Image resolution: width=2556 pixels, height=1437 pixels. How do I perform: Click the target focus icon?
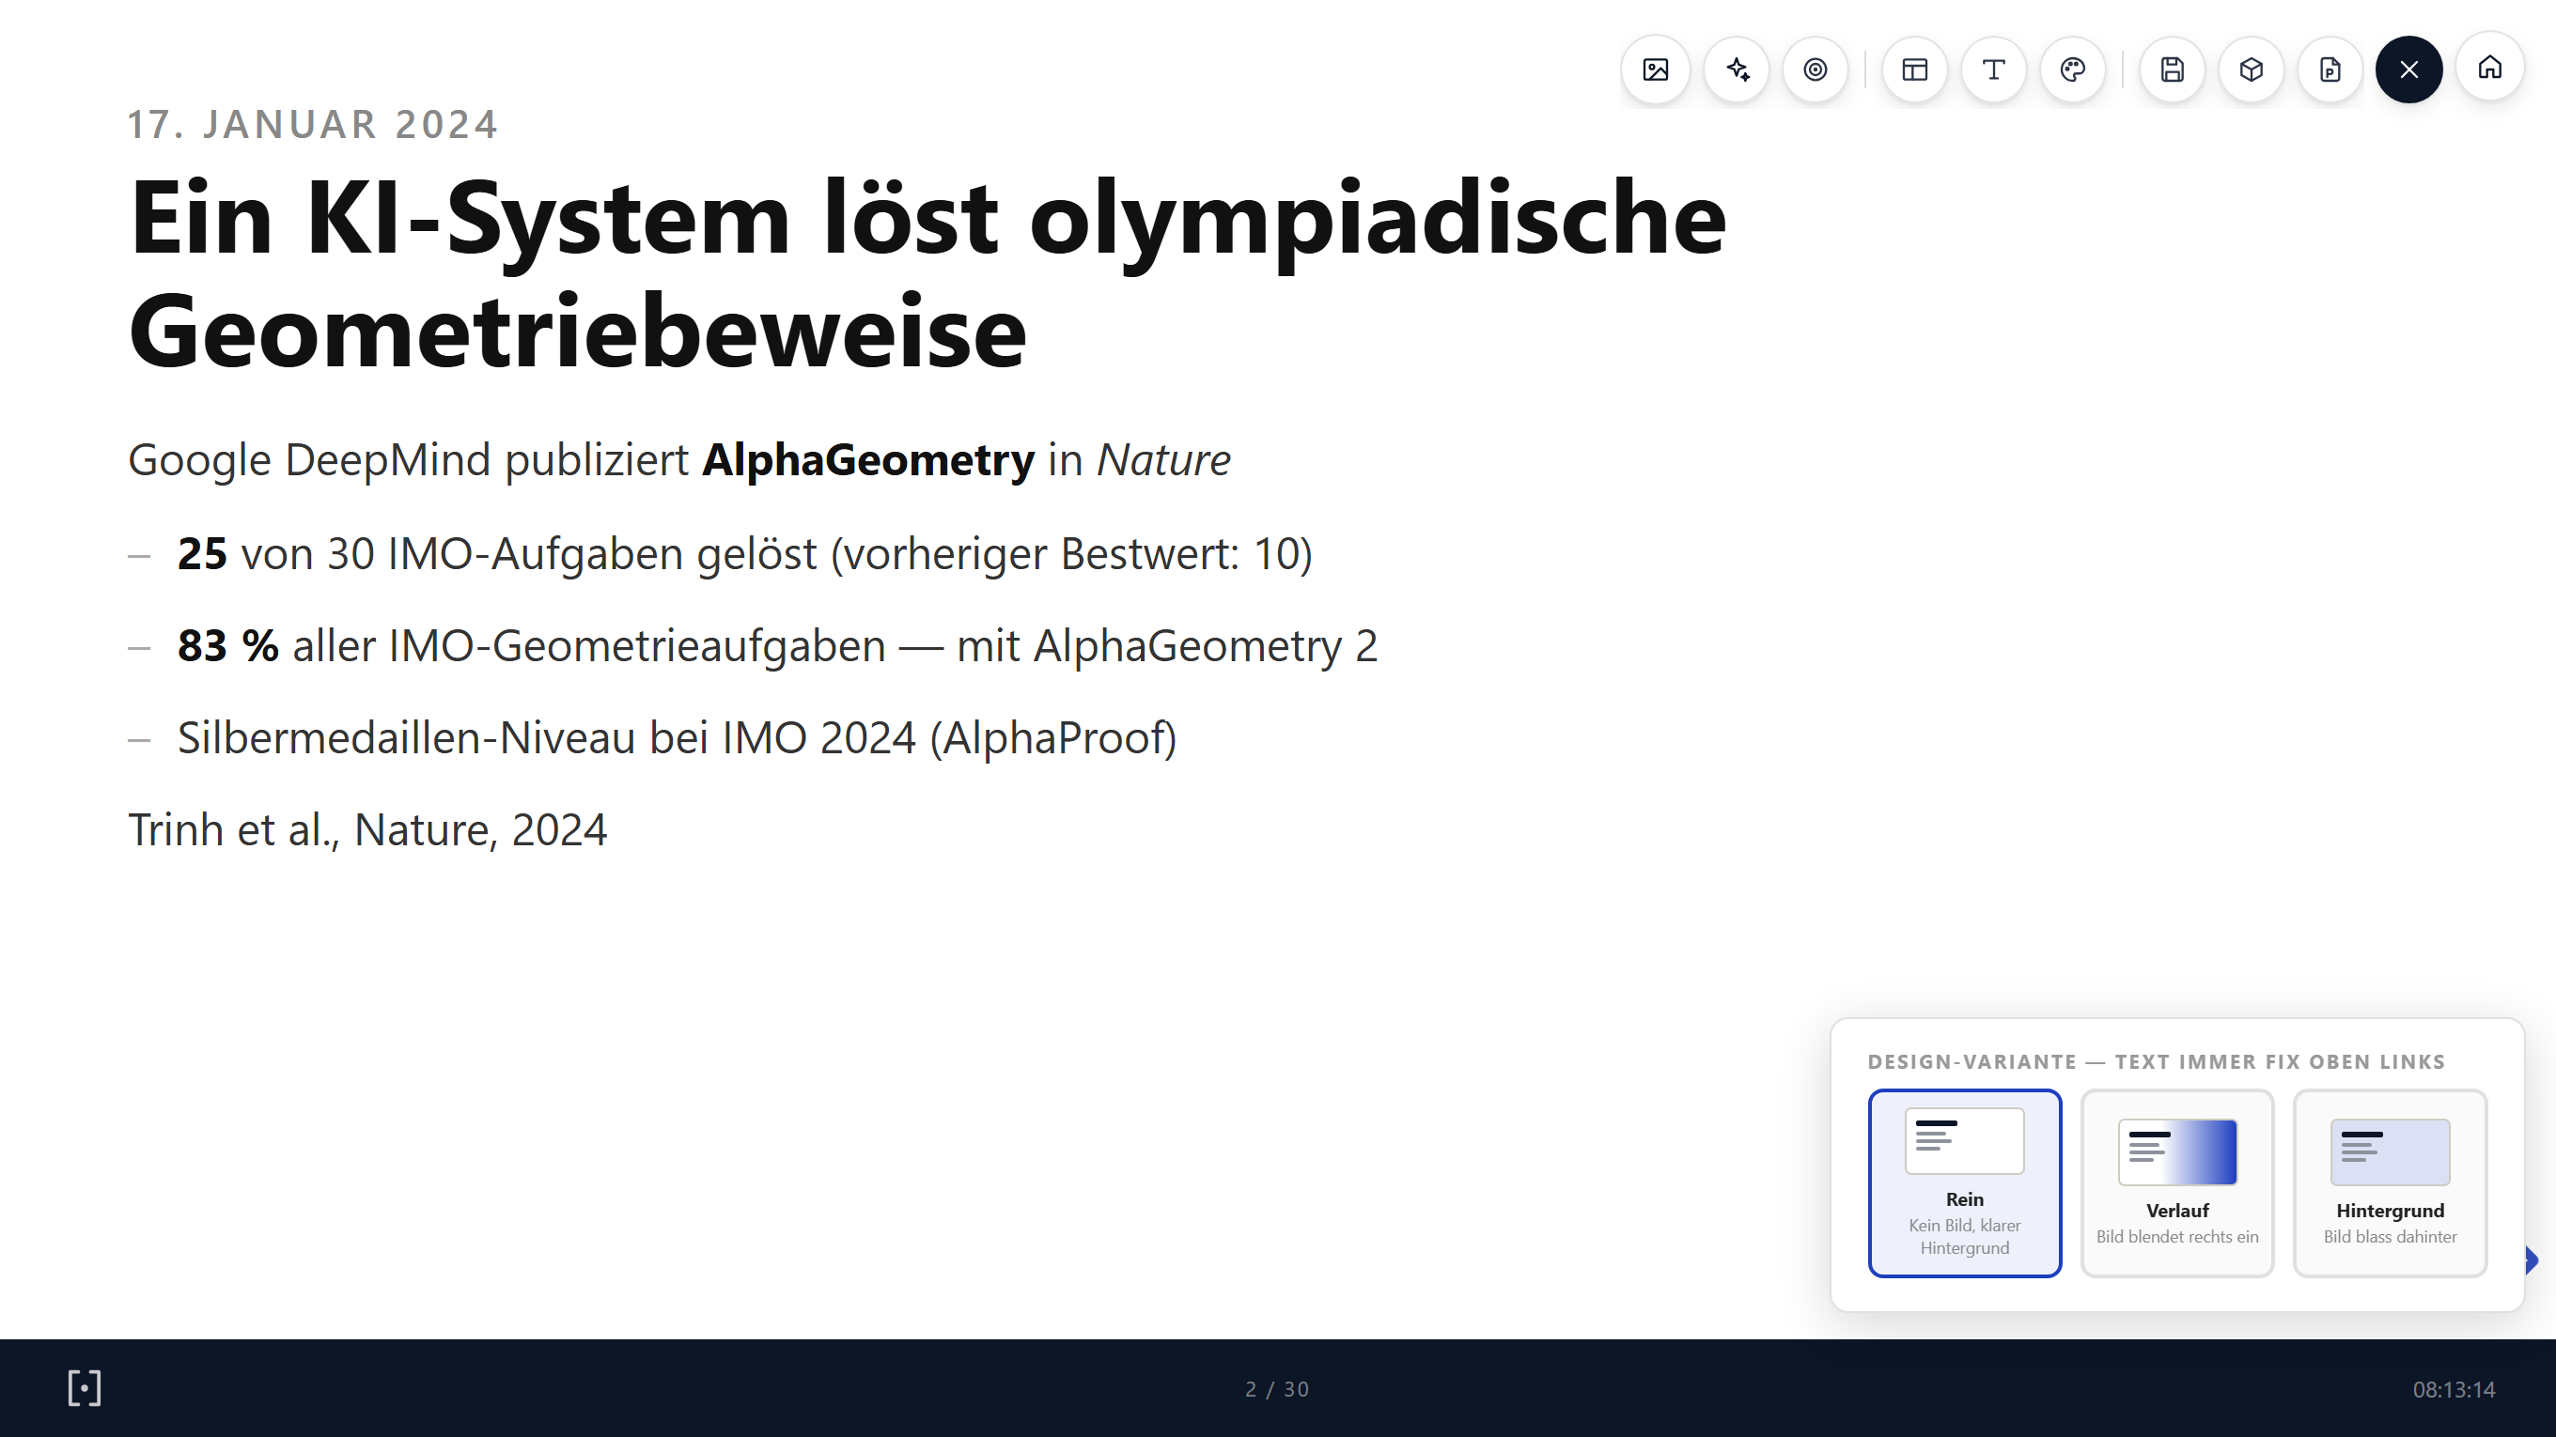[x=1815, y=70]
